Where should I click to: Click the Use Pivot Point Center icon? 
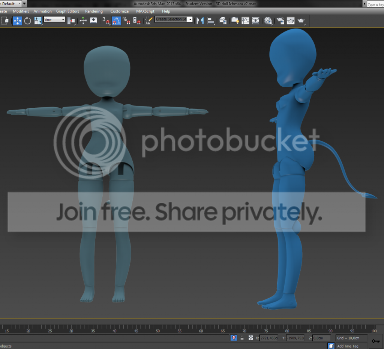(x=71, y=21)
